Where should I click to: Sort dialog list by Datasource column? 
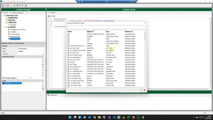coord(129,31)
